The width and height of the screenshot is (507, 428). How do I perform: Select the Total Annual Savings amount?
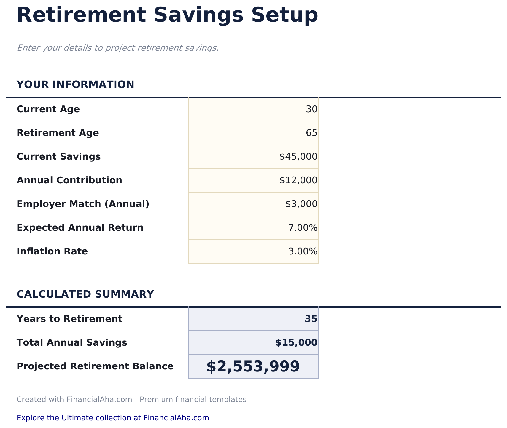coord(253,342)
